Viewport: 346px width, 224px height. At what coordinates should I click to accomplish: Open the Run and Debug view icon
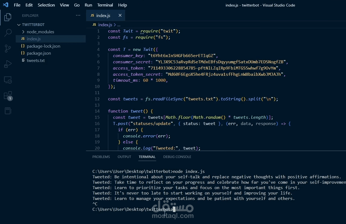pyautogui.click(x=8, y=64)
